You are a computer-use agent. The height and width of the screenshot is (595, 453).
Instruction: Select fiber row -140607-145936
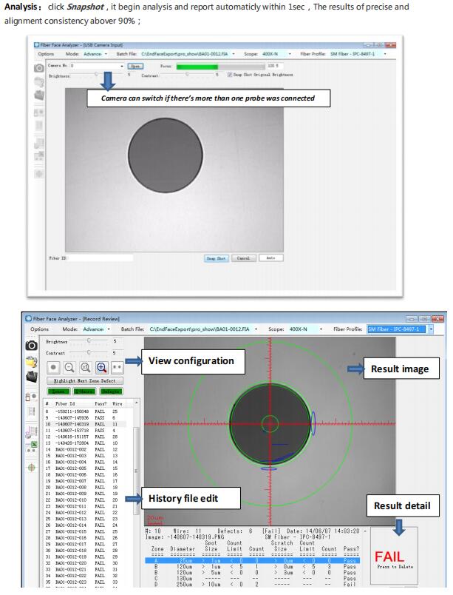85,418
